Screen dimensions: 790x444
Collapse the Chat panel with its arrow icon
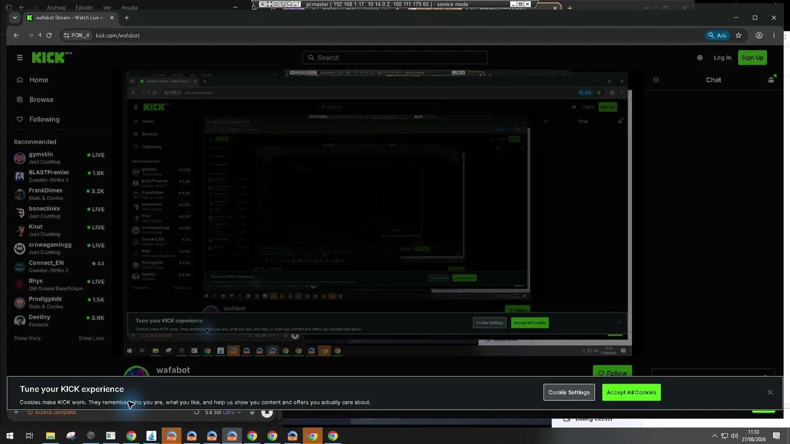pos(655,80)
